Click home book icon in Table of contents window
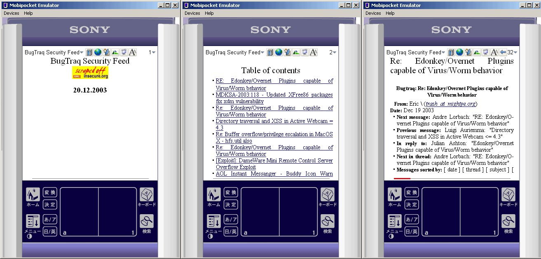Viewport: 541px width, 259px height. click(287, 52)
